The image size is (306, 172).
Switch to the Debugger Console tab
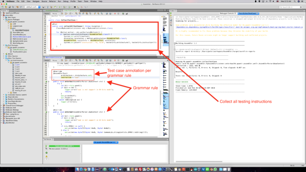pyautogui.click(x=227, y=14)
